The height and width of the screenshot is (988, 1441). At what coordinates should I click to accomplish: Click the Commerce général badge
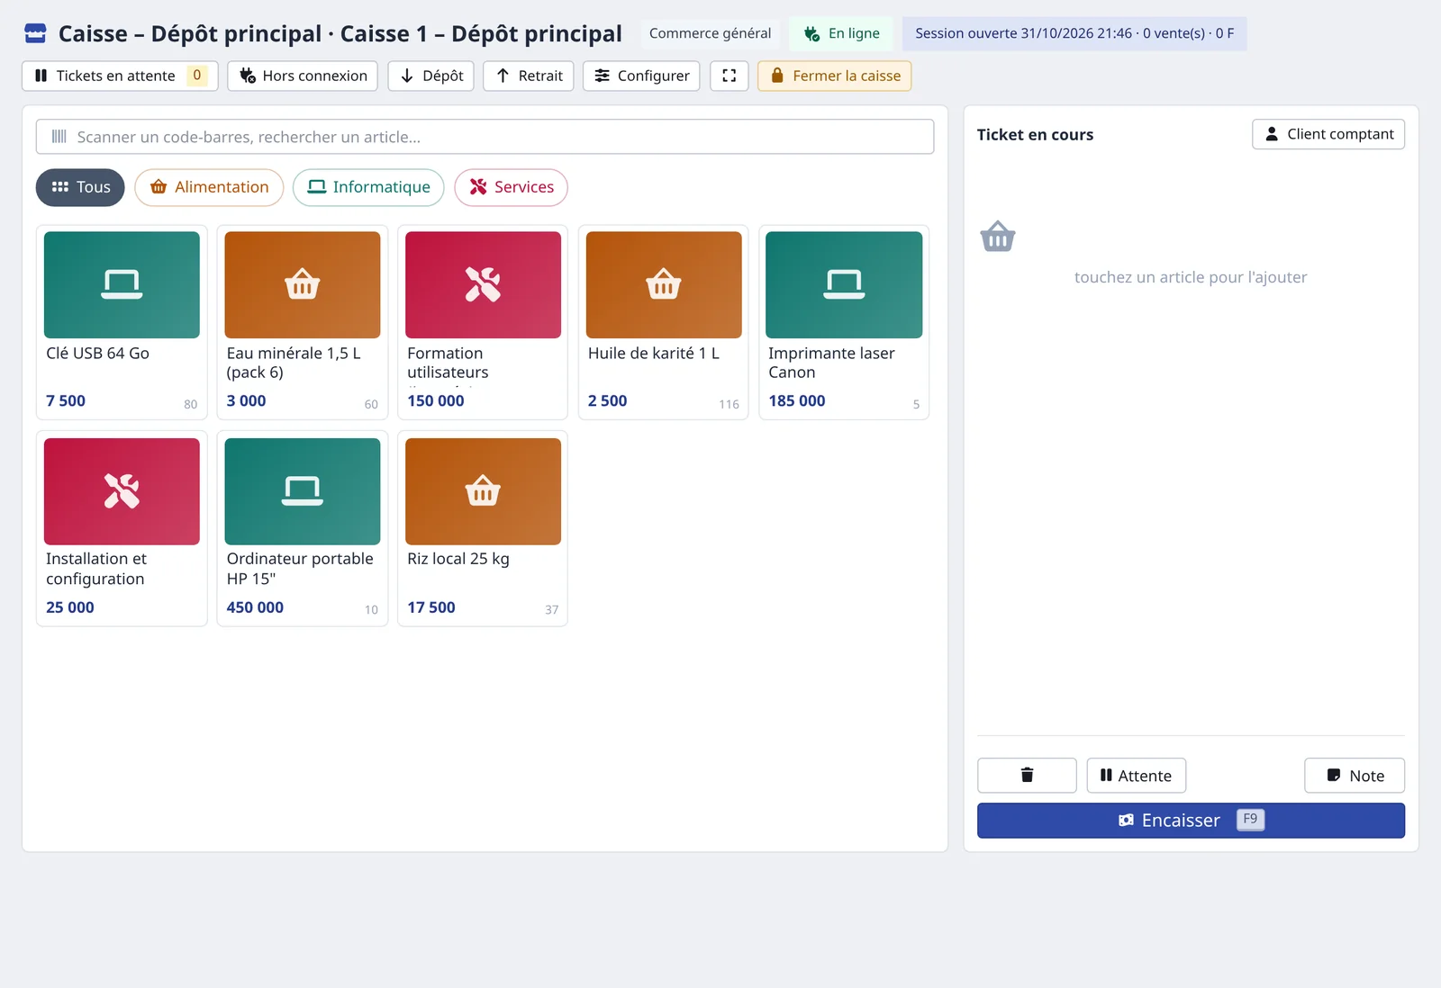710,33
